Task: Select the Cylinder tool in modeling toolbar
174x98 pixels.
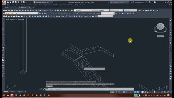Action: point(17,16)
